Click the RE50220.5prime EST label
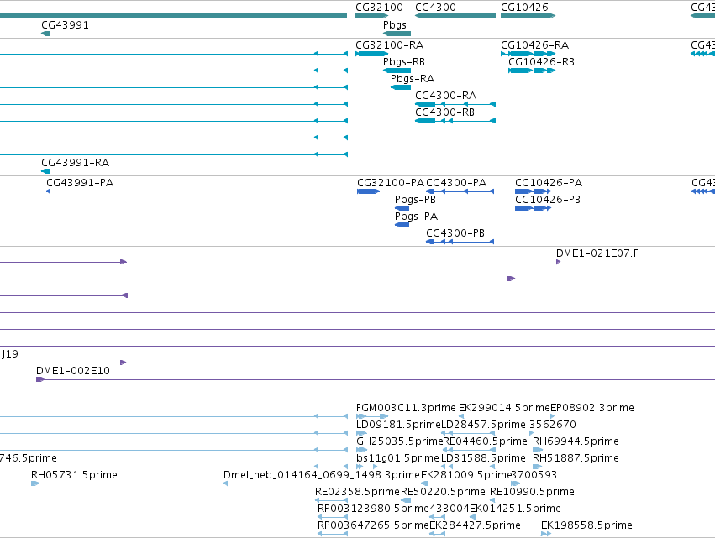This screenshot has height=538, width=715. (443, 492)
